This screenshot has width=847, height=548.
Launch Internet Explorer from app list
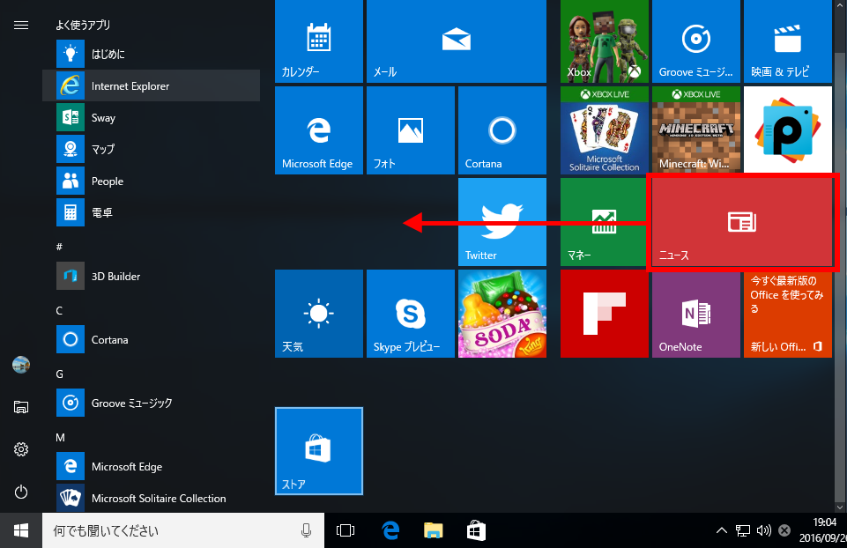(x=152, y=85)
